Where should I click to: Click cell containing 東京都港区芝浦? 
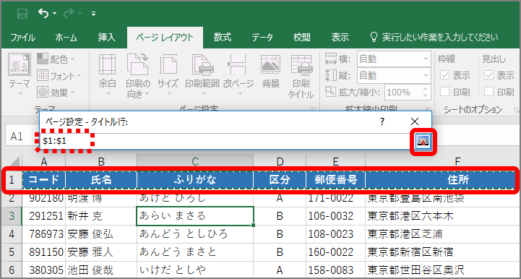(442, 233)
